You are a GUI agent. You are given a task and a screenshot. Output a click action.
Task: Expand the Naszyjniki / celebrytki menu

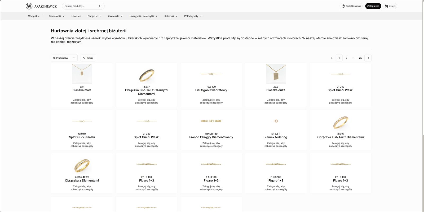click(x=144, y=16)
